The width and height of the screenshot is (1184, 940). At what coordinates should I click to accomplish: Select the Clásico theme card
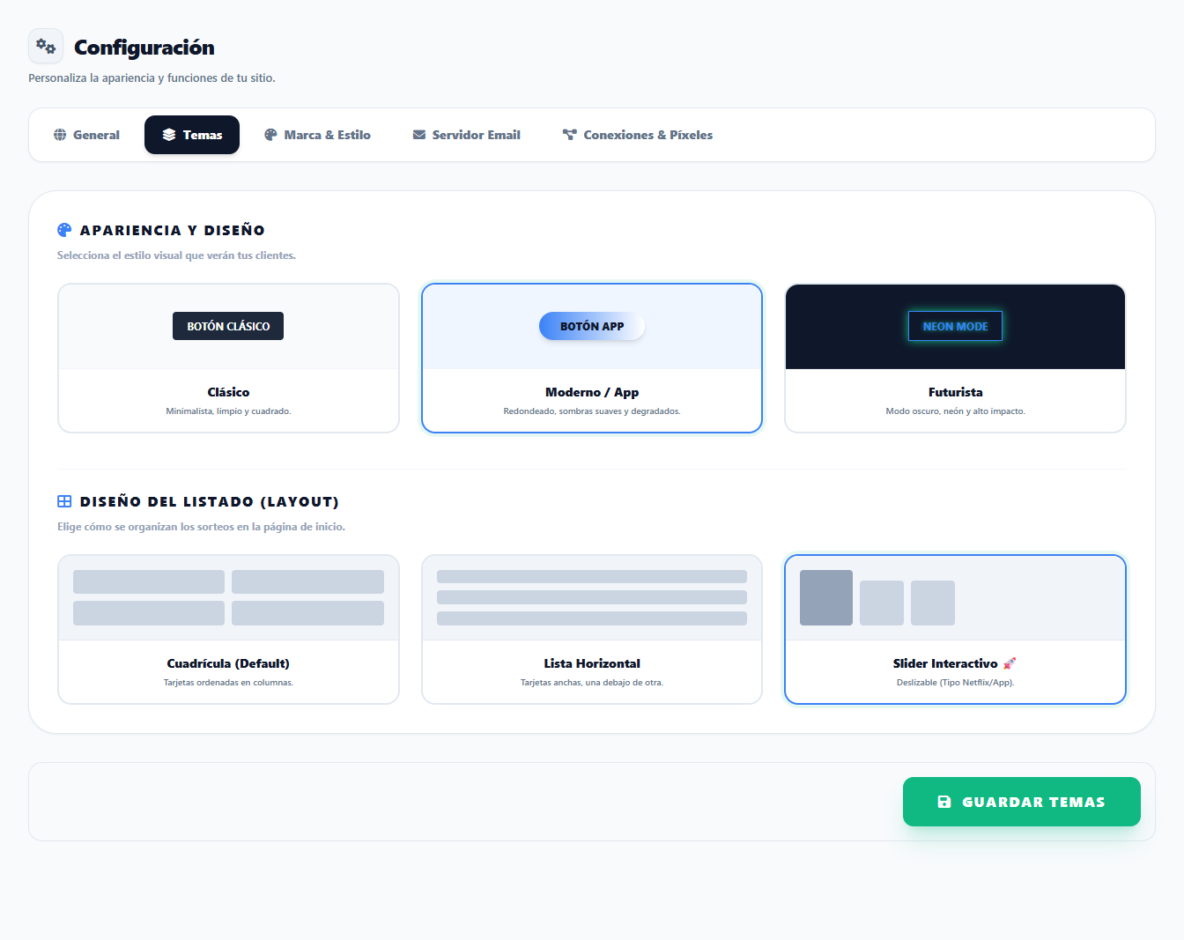tap(228, 358)
